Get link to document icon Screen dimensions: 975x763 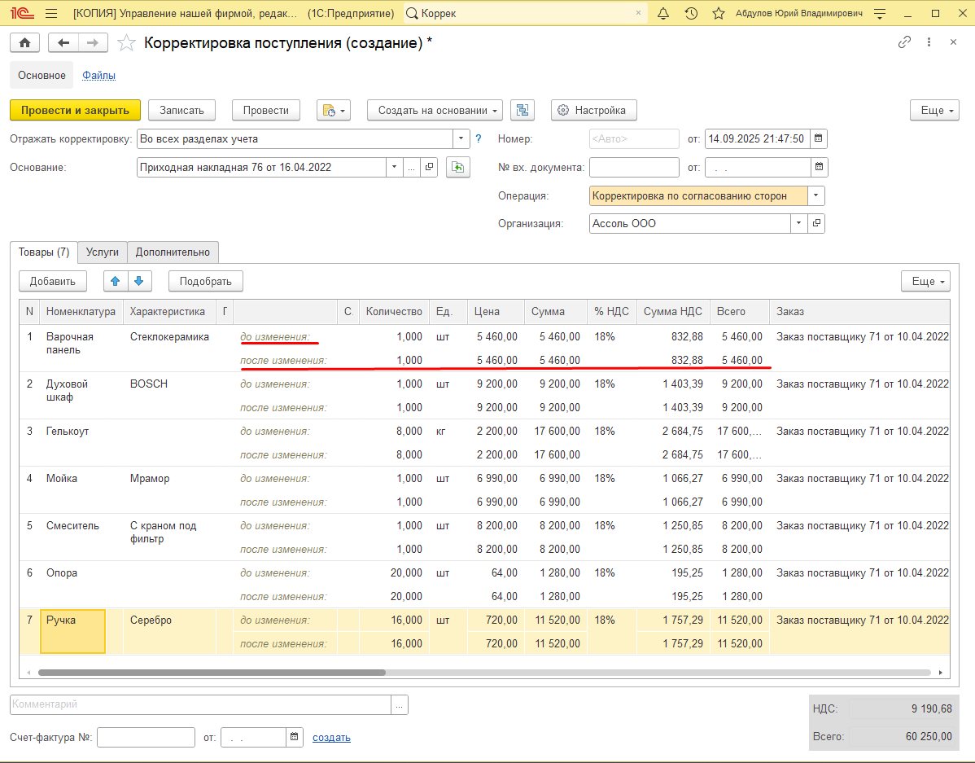[x=905, y=42]
